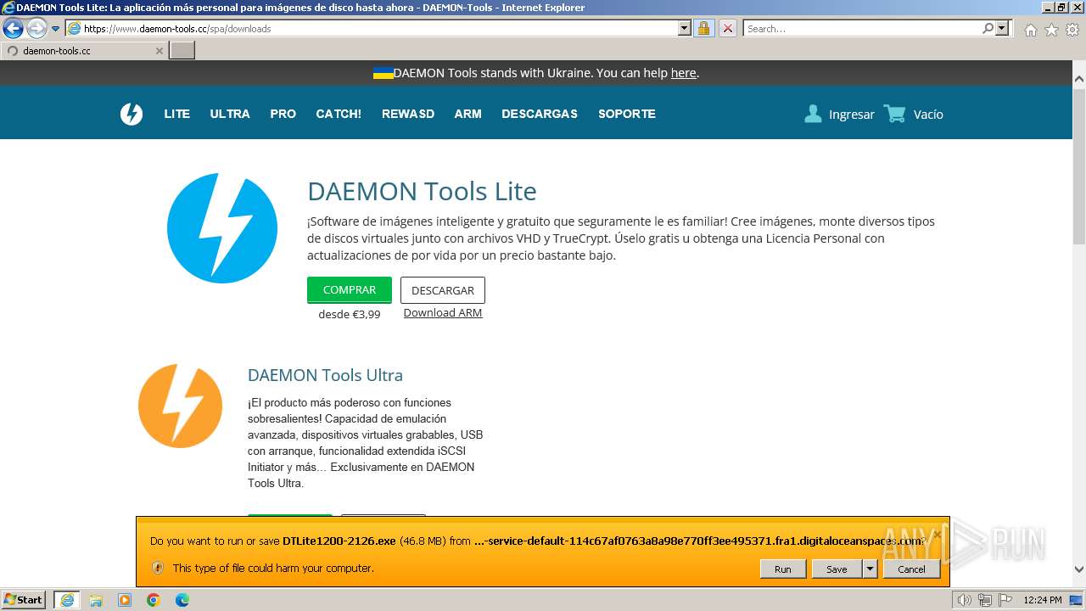Click the address bar URL field
Screen dimensions: 1086x611
point(372,28)
